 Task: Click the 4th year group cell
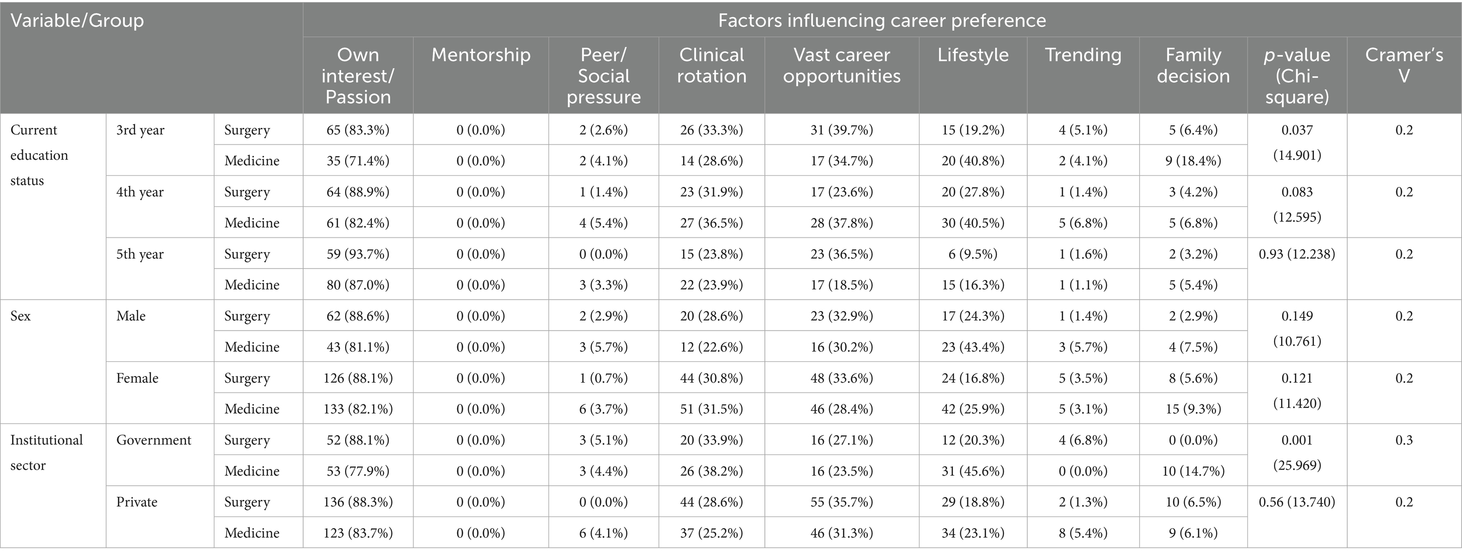point(139,192)
